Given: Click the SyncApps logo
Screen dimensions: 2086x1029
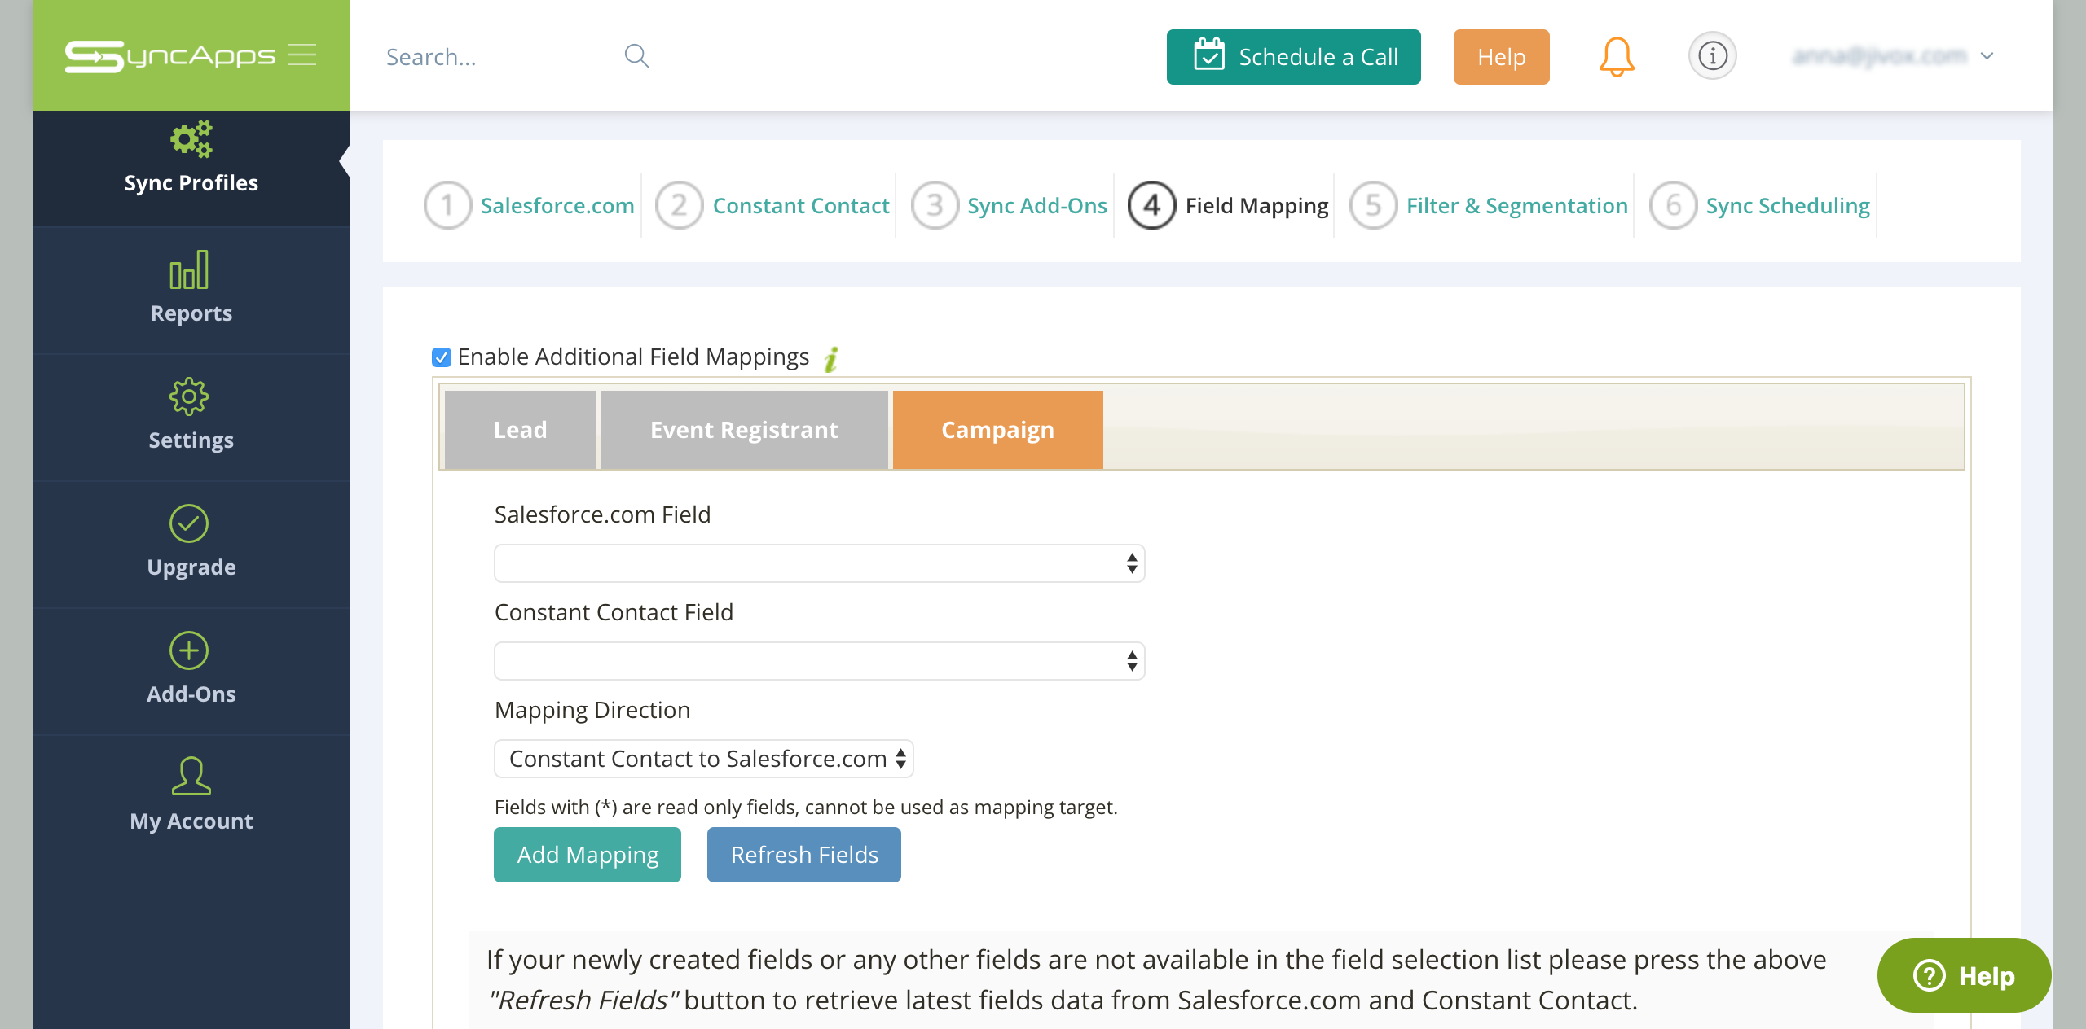Looking at the screenshot, I should coord(170,55).
